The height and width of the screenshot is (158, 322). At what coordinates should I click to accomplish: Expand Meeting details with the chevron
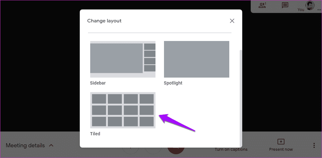pyautogui.click(x=51, y=145)
